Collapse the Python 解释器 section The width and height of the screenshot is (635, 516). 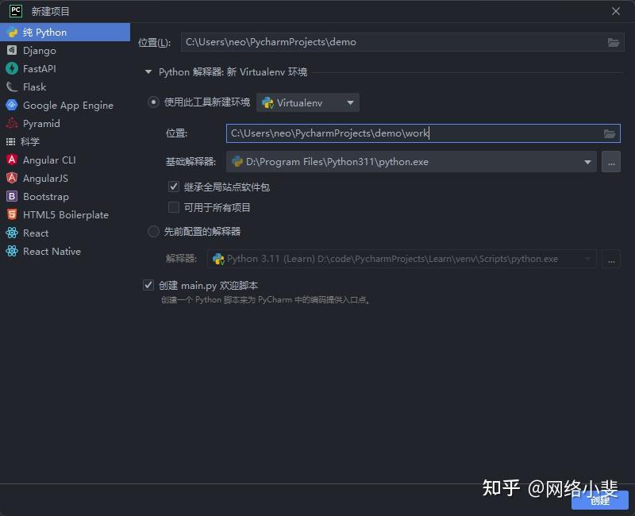click(x=148, y=71)
